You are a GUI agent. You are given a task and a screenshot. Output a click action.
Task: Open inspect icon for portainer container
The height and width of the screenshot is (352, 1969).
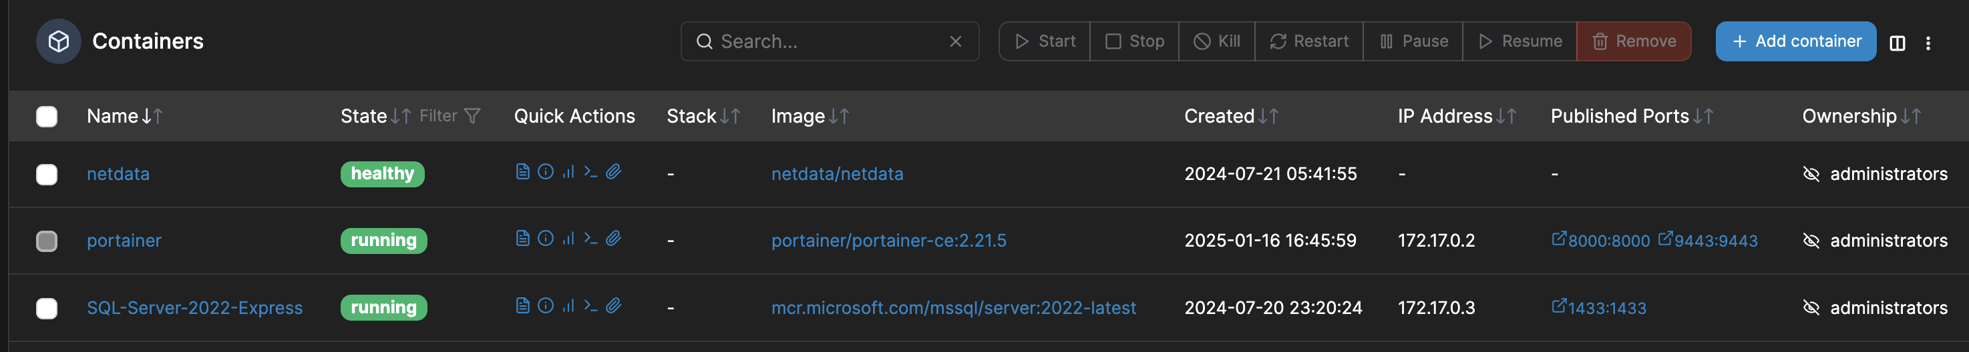(545, 238)
